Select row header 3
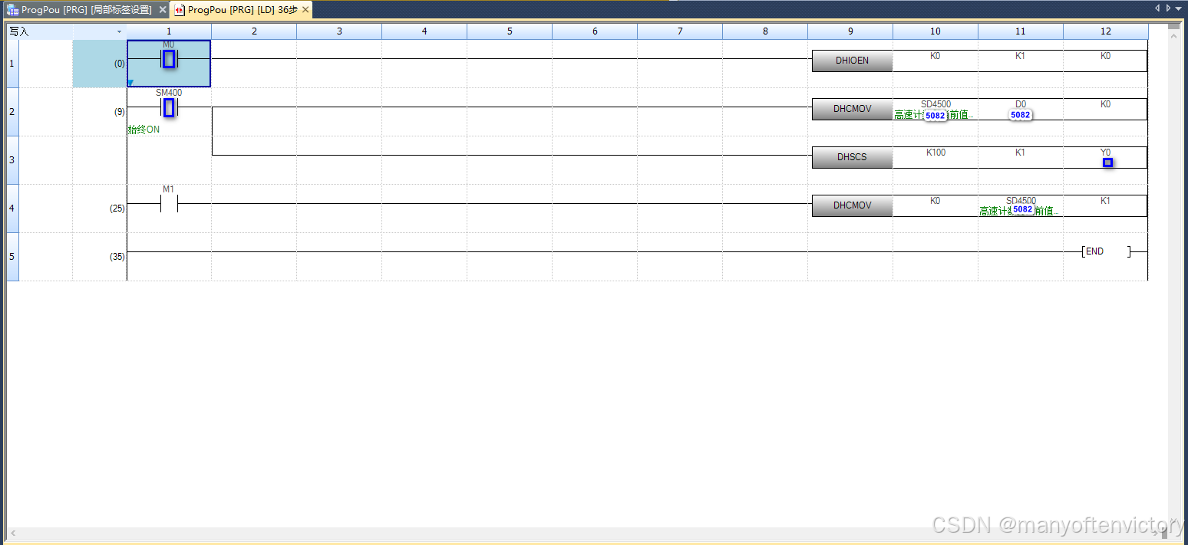Screen dimensions: 1188x545 [x=12, y=160]
